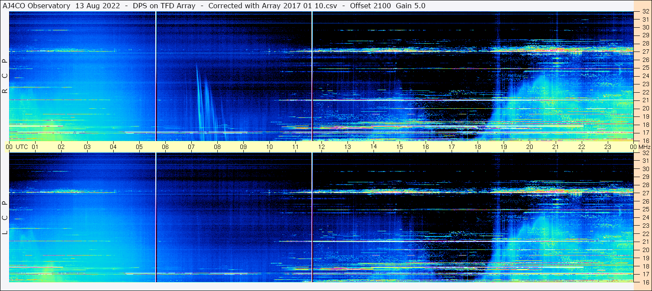The image size is (652, 291).
Task: Click the Offset 2100 text in the header
Action: (x=370, y=6)
